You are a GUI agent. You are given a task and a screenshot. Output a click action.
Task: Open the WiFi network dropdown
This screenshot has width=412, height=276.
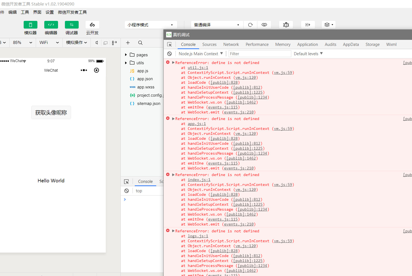(49, 43)
